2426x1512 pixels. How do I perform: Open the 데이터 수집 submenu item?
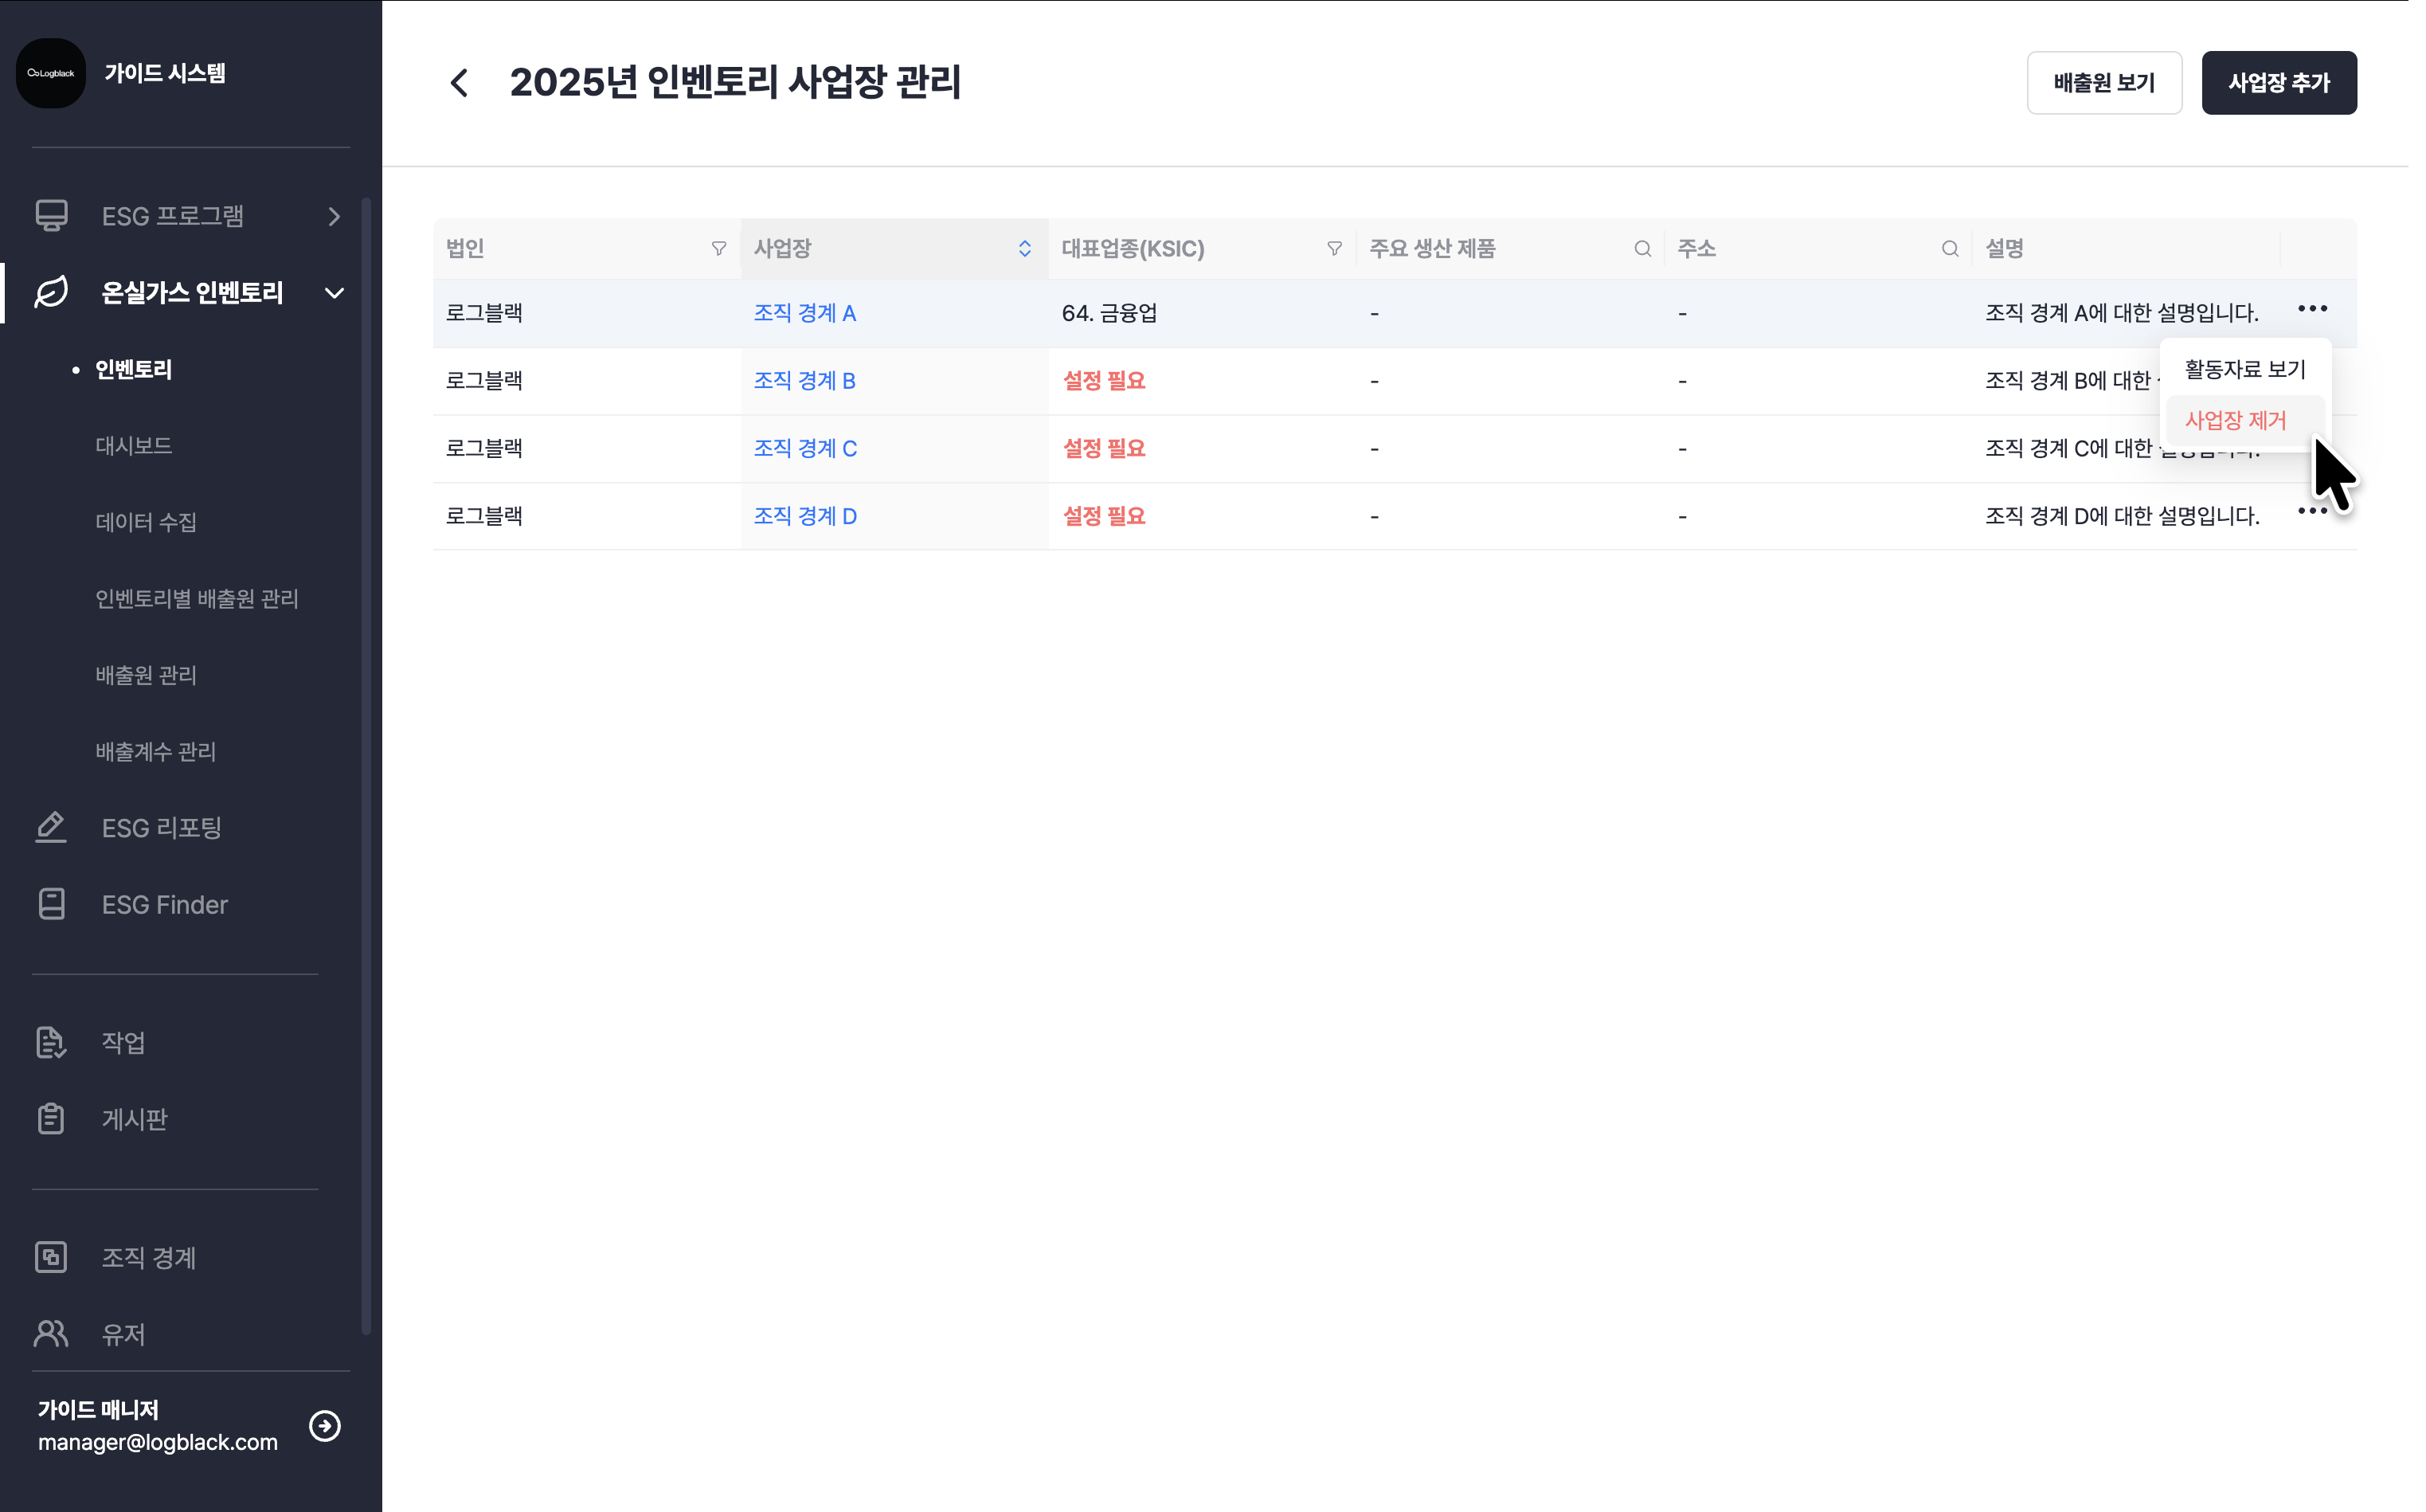point(146,521)
